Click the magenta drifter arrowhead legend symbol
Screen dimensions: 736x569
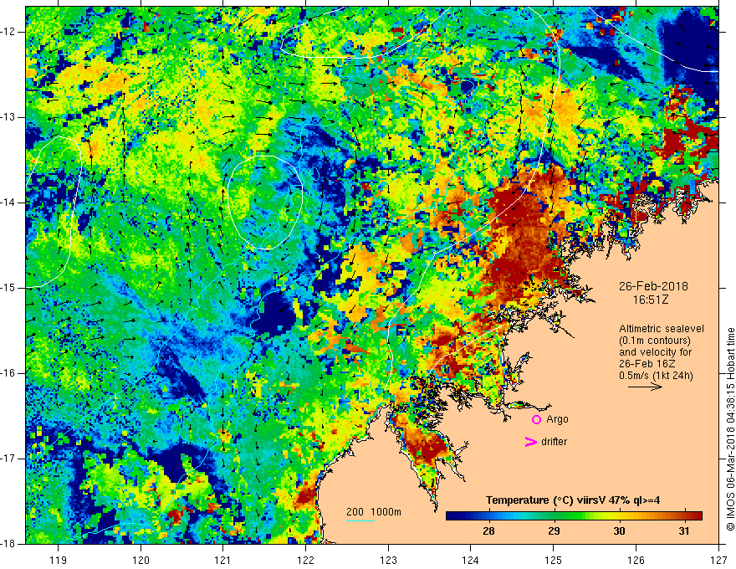(x=530, y=442)
